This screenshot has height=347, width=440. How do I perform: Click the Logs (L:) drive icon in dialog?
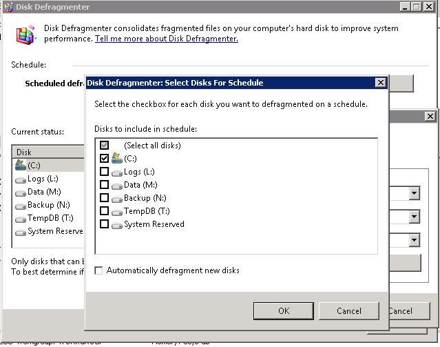point(117,173)
